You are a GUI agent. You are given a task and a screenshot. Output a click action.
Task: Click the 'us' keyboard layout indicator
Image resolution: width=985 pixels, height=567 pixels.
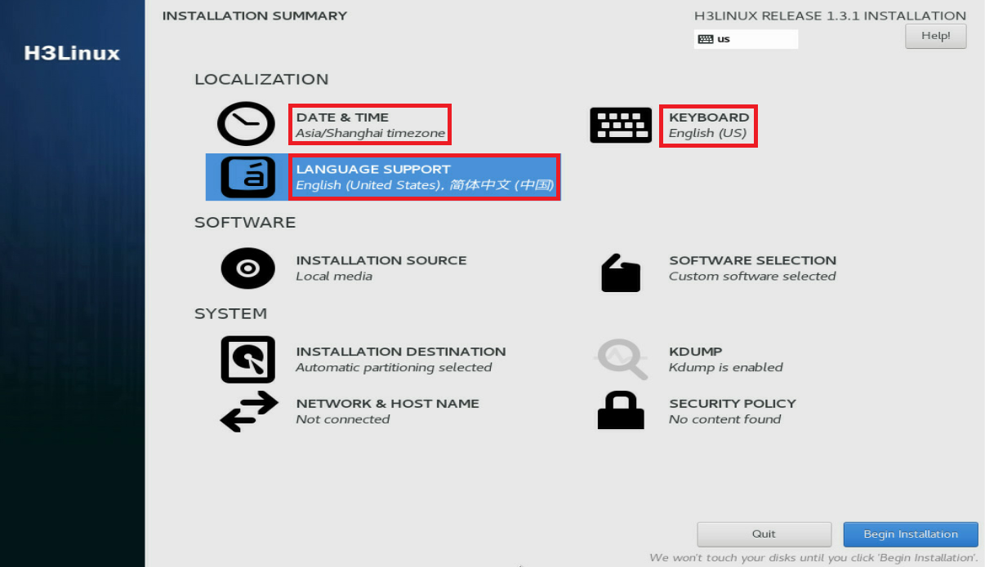[746, 39]
